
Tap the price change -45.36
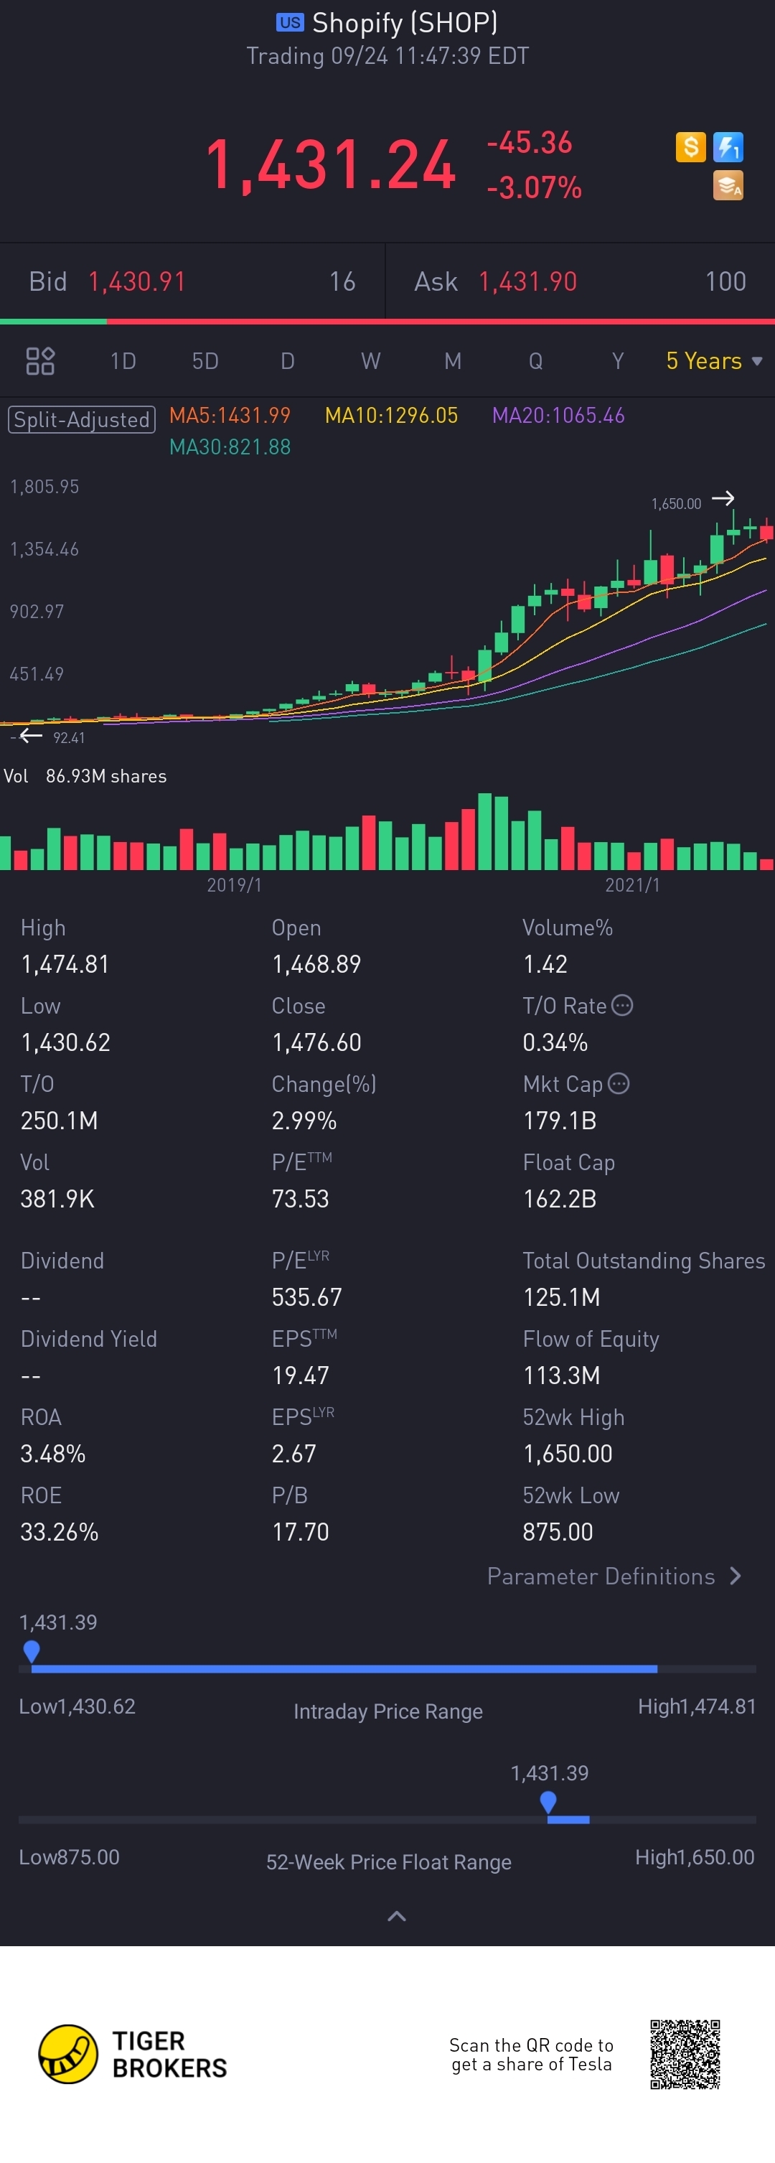point(529,143)
